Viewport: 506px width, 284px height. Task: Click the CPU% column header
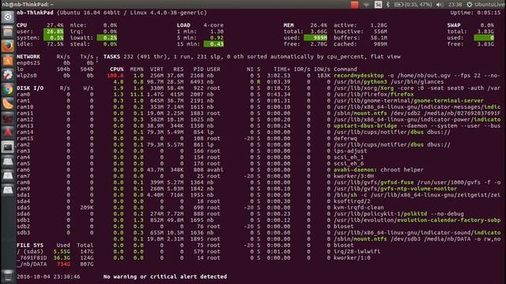pos(116,69)
